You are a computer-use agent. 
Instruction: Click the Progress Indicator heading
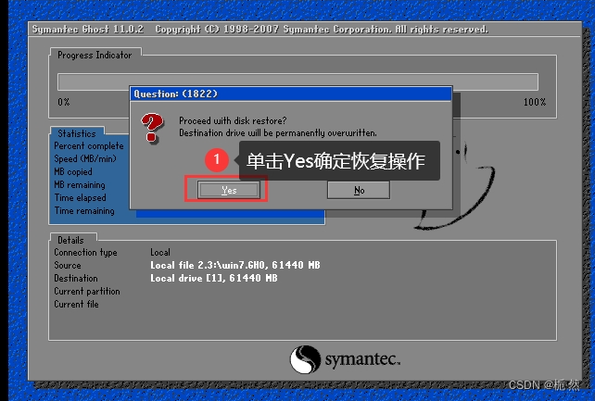point(95,55)
